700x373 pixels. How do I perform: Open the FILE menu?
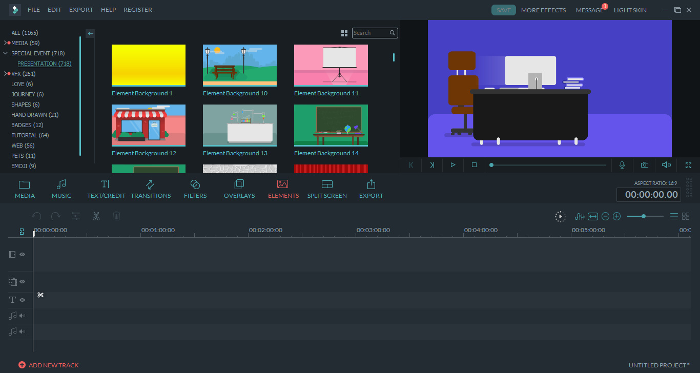tap(34, 10)
